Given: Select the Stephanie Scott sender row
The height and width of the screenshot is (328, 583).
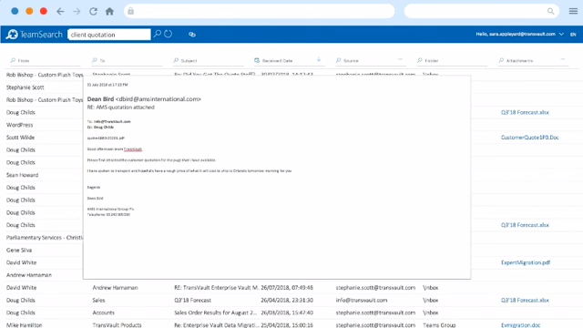Looking at the screenshot, I should click(x=25, y=87).
